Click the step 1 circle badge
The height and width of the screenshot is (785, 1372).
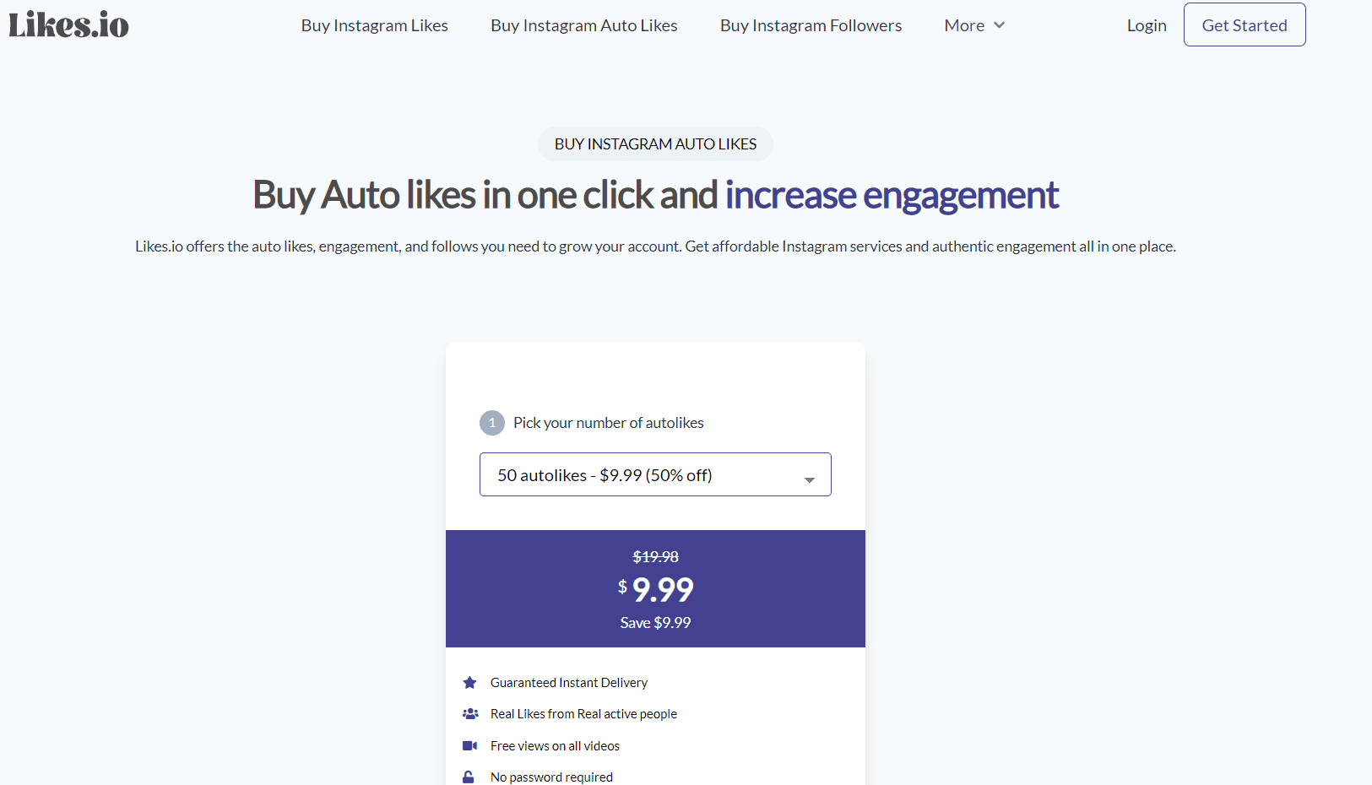[491, 422]
